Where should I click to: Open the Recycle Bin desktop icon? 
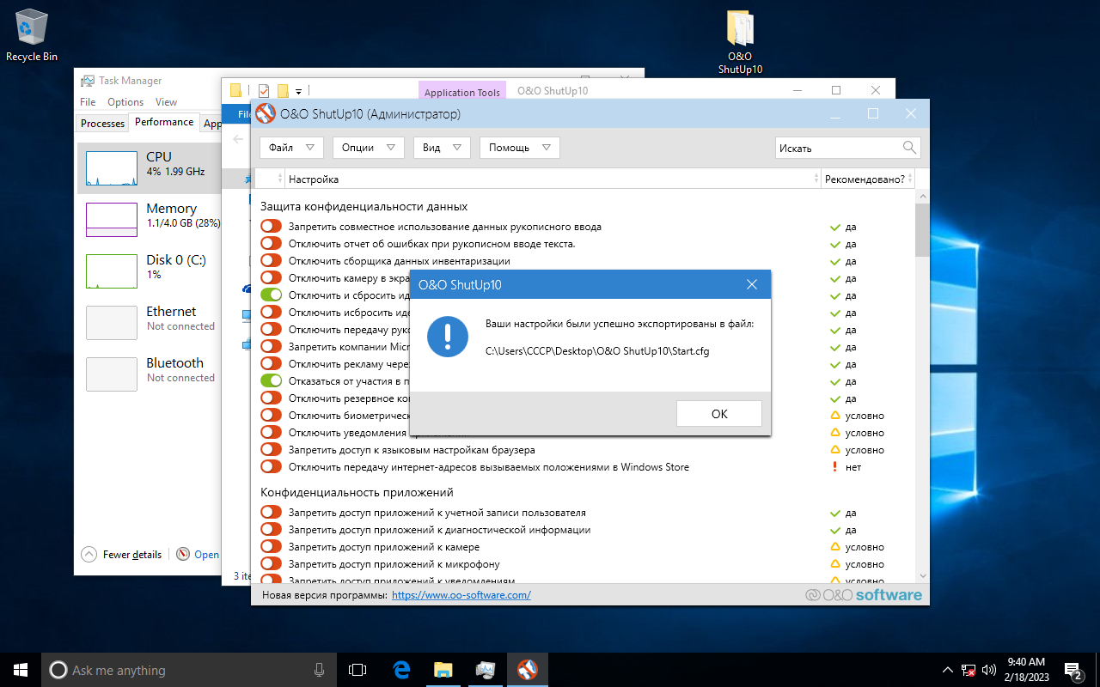click(x=32, y=35)
